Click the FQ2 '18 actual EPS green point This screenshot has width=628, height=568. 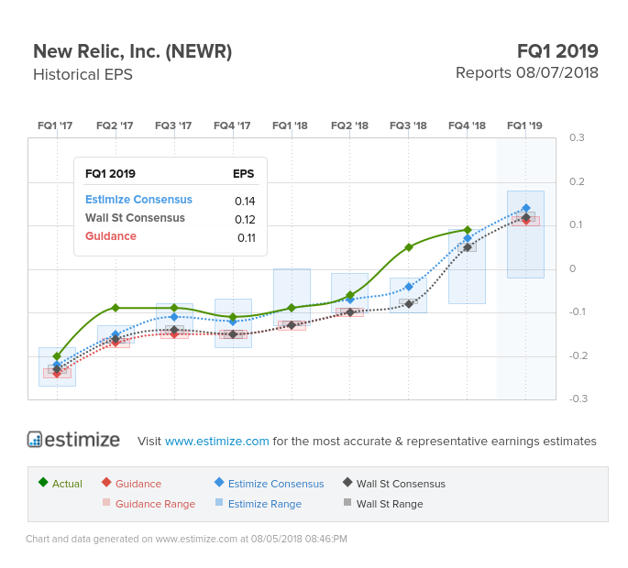point(350,295)
